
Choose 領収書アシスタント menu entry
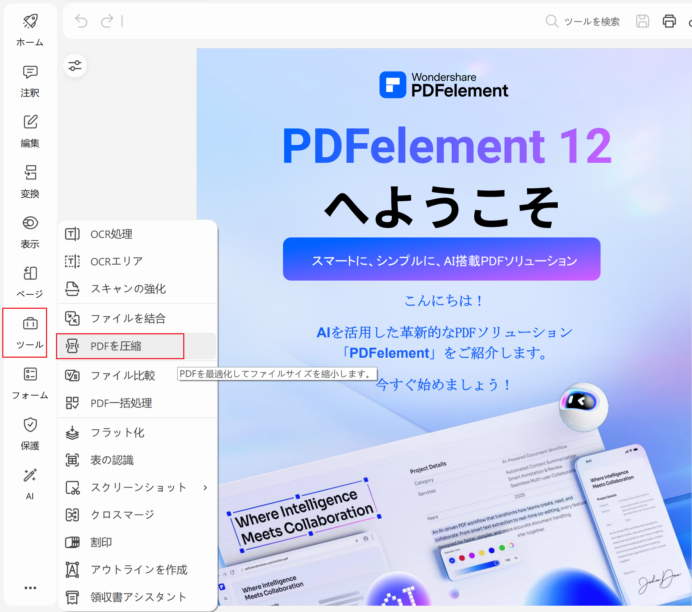click(x=137, y=597)
